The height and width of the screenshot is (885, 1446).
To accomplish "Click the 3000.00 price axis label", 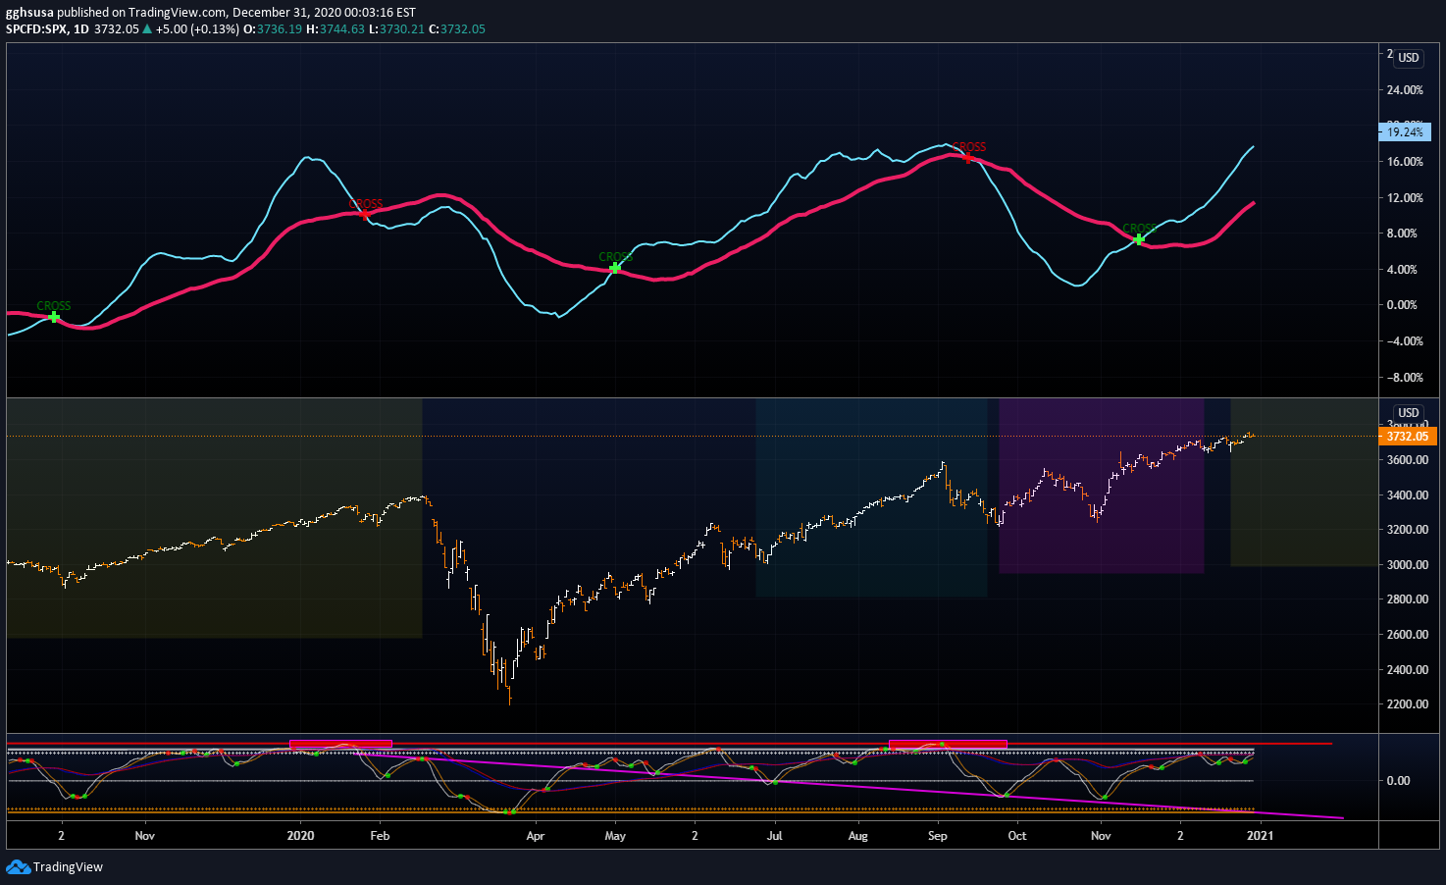I will [x=1408, y=564].
